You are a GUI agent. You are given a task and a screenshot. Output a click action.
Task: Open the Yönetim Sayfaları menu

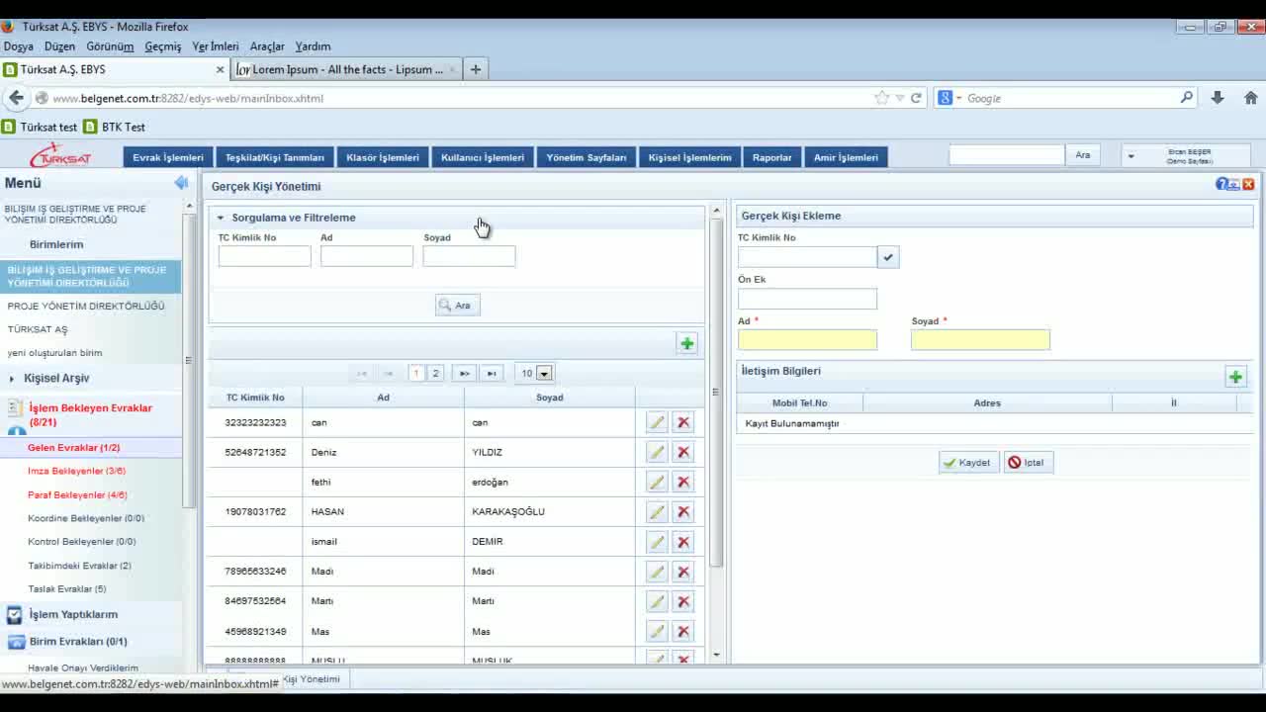coord(586,157)
